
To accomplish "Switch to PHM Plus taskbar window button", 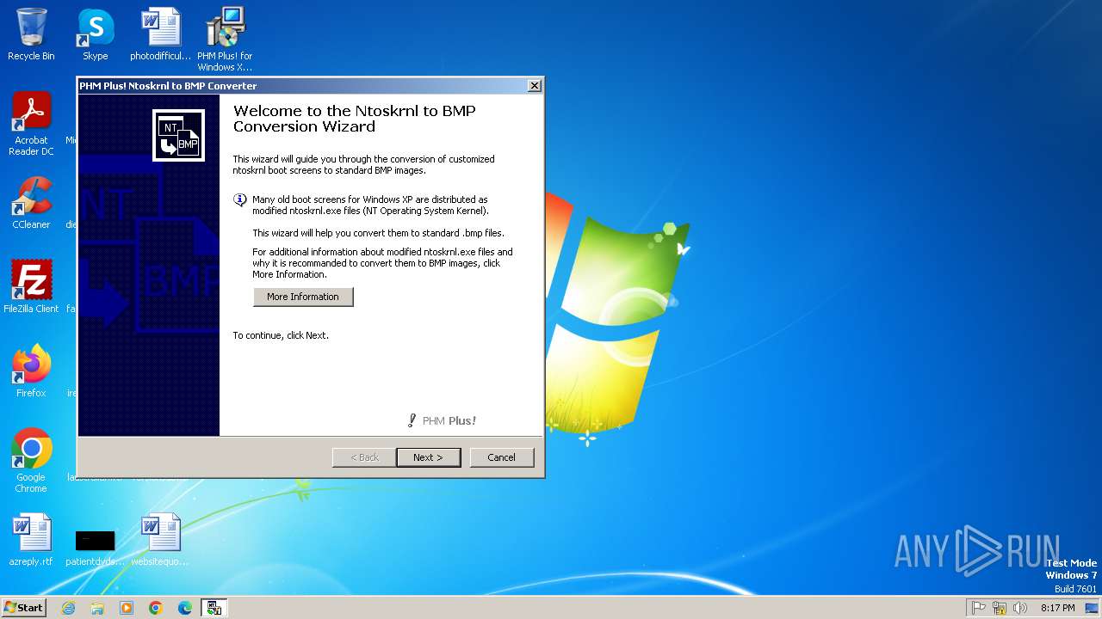I will click(x=214, y=608).
